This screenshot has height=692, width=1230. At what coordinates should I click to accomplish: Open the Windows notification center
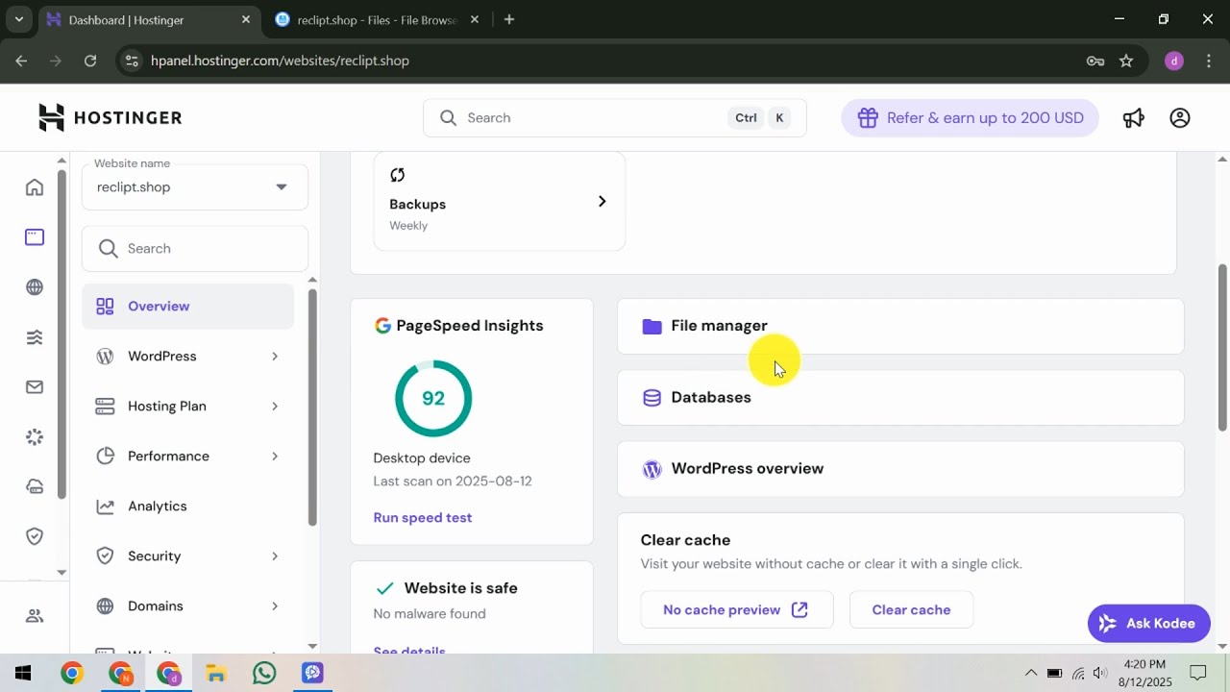[1198, 673]
